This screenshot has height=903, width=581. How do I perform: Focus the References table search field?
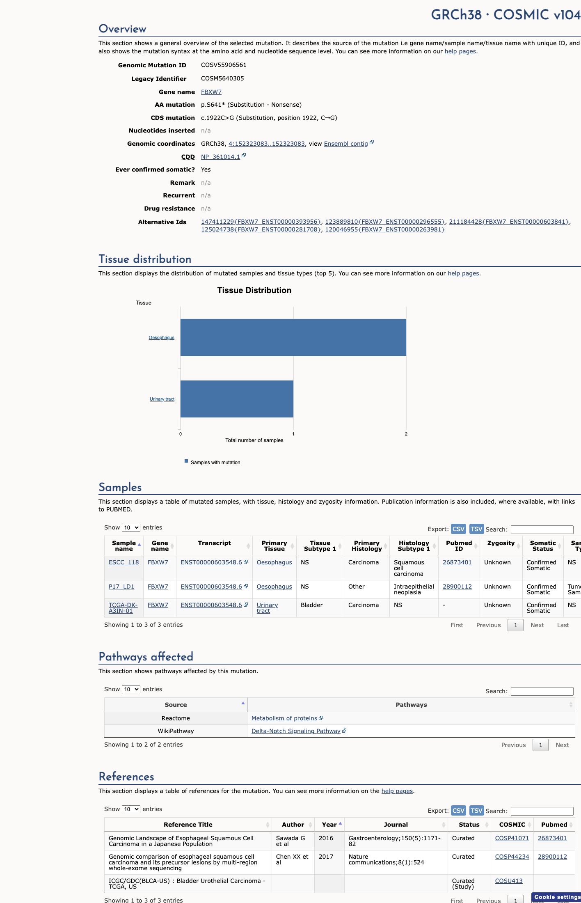[x=542, y=811]
